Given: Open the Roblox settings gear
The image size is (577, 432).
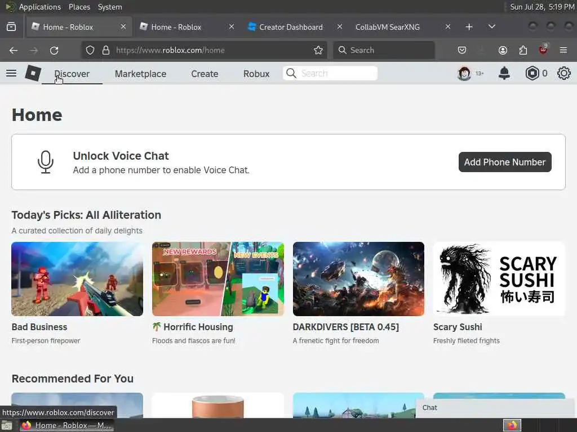Looking at the screenshot, I should (x=563, y=74).
